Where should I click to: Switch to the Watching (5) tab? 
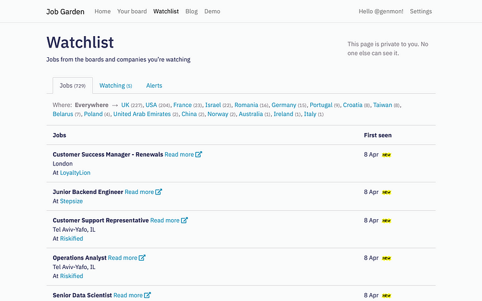tap(116, 85)
